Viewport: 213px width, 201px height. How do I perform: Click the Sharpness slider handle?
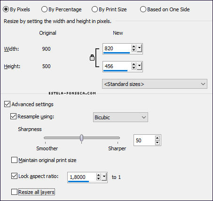pyautogui.click(x=81, y=138)
